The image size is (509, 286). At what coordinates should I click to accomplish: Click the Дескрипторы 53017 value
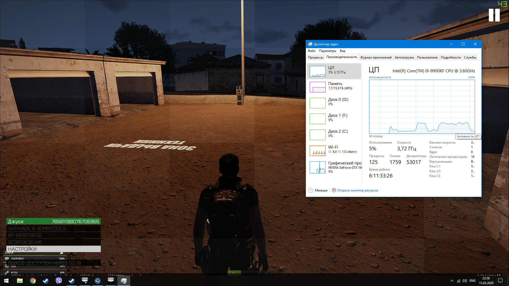pyautogui.click(x=414, y=162)
